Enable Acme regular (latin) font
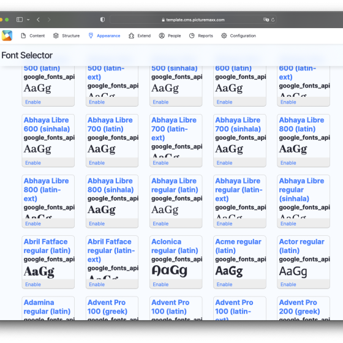343x343 pixels. pos(224,284)
